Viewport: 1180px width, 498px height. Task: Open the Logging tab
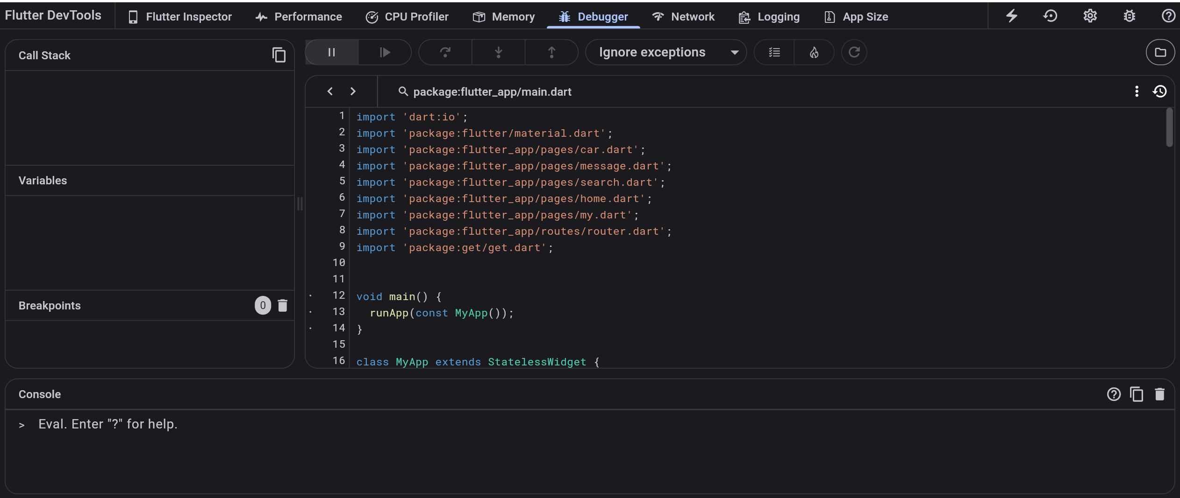point(769,17)
